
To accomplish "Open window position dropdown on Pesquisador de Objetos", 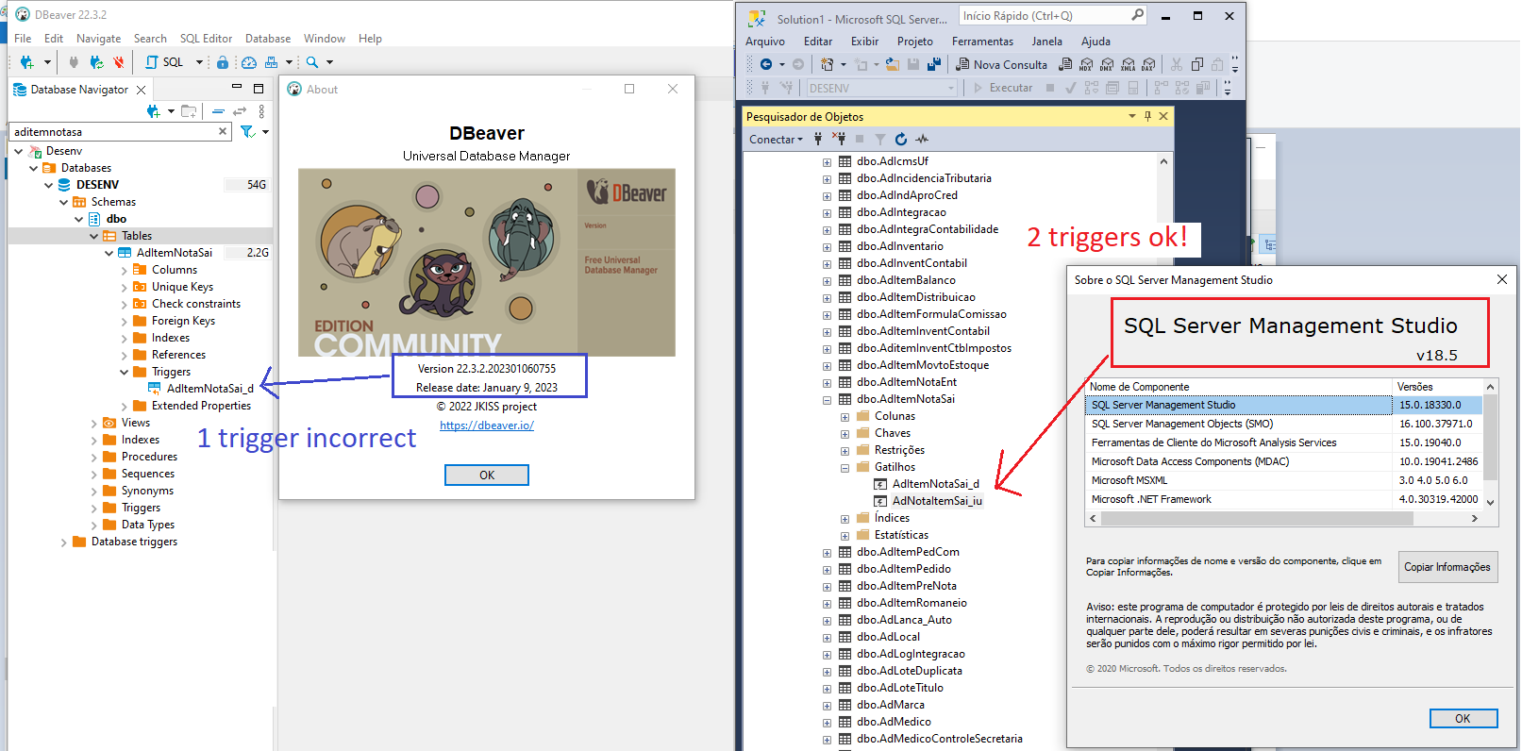I will [1132, 117].
